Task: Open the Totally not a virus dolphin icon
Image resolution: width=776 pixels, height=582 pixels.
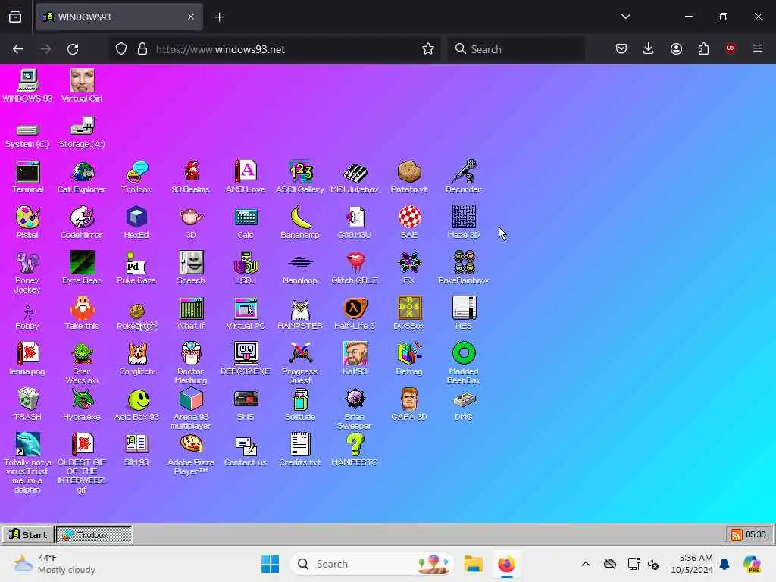Action: [x=28, y=463]
